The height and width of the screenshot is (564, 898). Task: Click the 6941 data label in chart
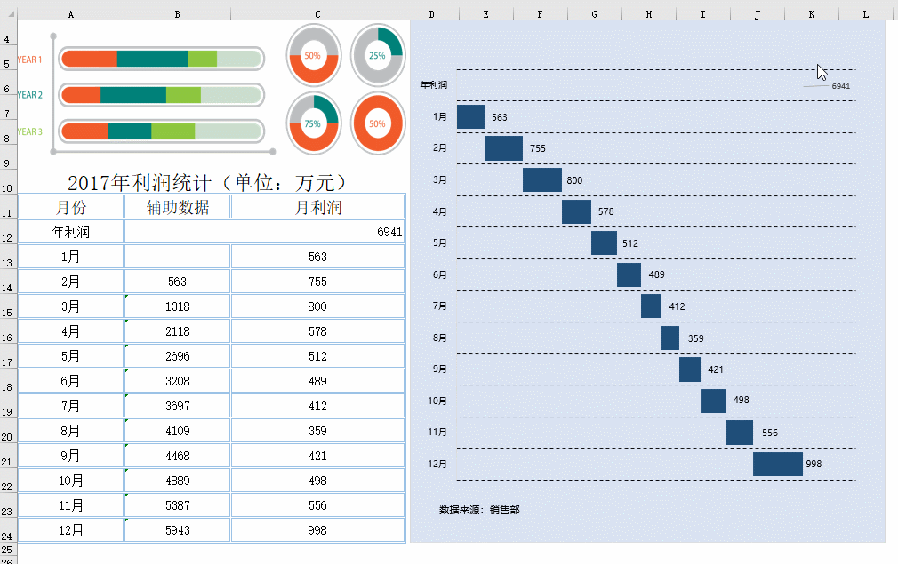pyautogui.click(x=841, y=86)
